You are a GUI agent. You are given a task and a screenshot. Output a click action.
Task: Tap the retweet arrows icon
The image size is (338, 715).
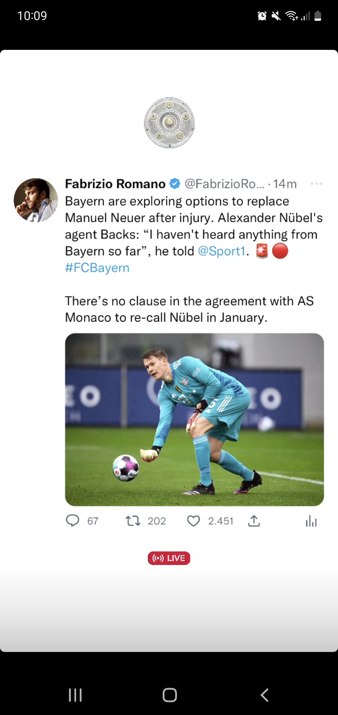click(133, 521)
